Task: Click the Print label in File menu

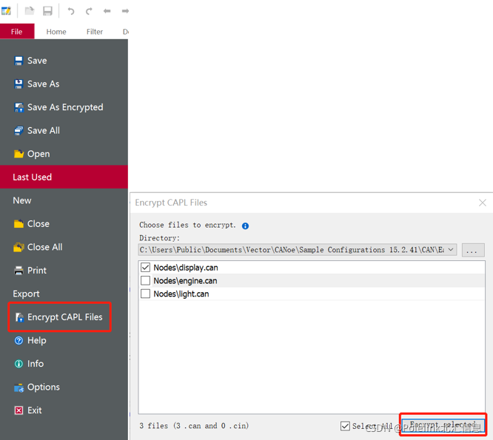Action: [x=37, y=271]
